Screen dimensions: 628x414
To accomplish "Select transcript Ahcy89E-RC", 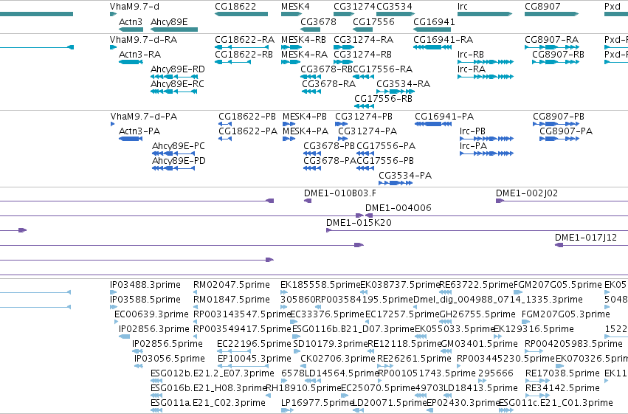I will point(174,92).
